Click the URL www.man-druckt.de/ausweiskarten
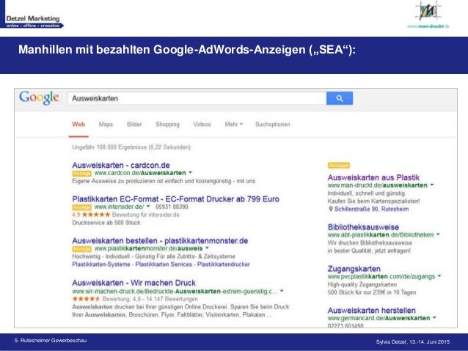468x351 pixels. [x=378, y=185]
